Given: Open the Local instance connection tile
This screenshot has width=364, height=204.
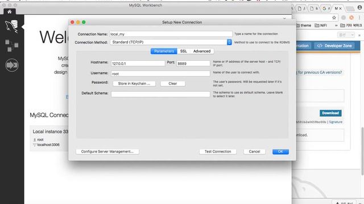Looking at the screenshot, I should point(49,138).
